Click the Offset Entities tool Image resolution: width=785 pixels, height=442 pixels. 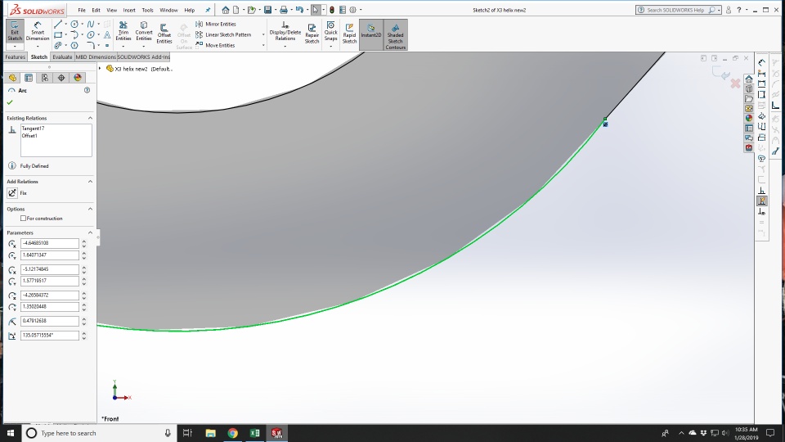[x=164, y=33]
